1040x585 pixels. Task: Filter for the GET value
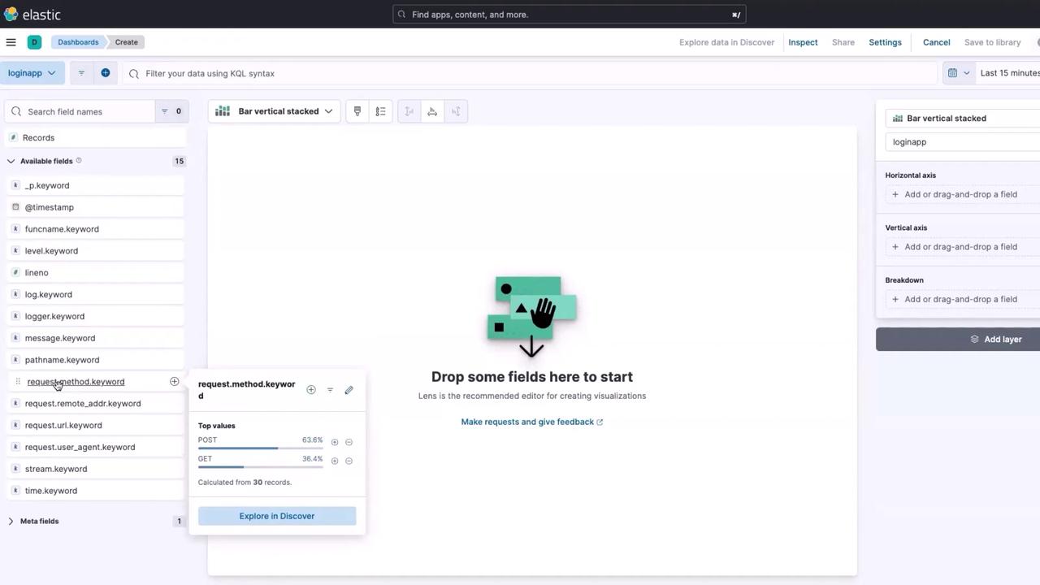click(x=335, y=461)
